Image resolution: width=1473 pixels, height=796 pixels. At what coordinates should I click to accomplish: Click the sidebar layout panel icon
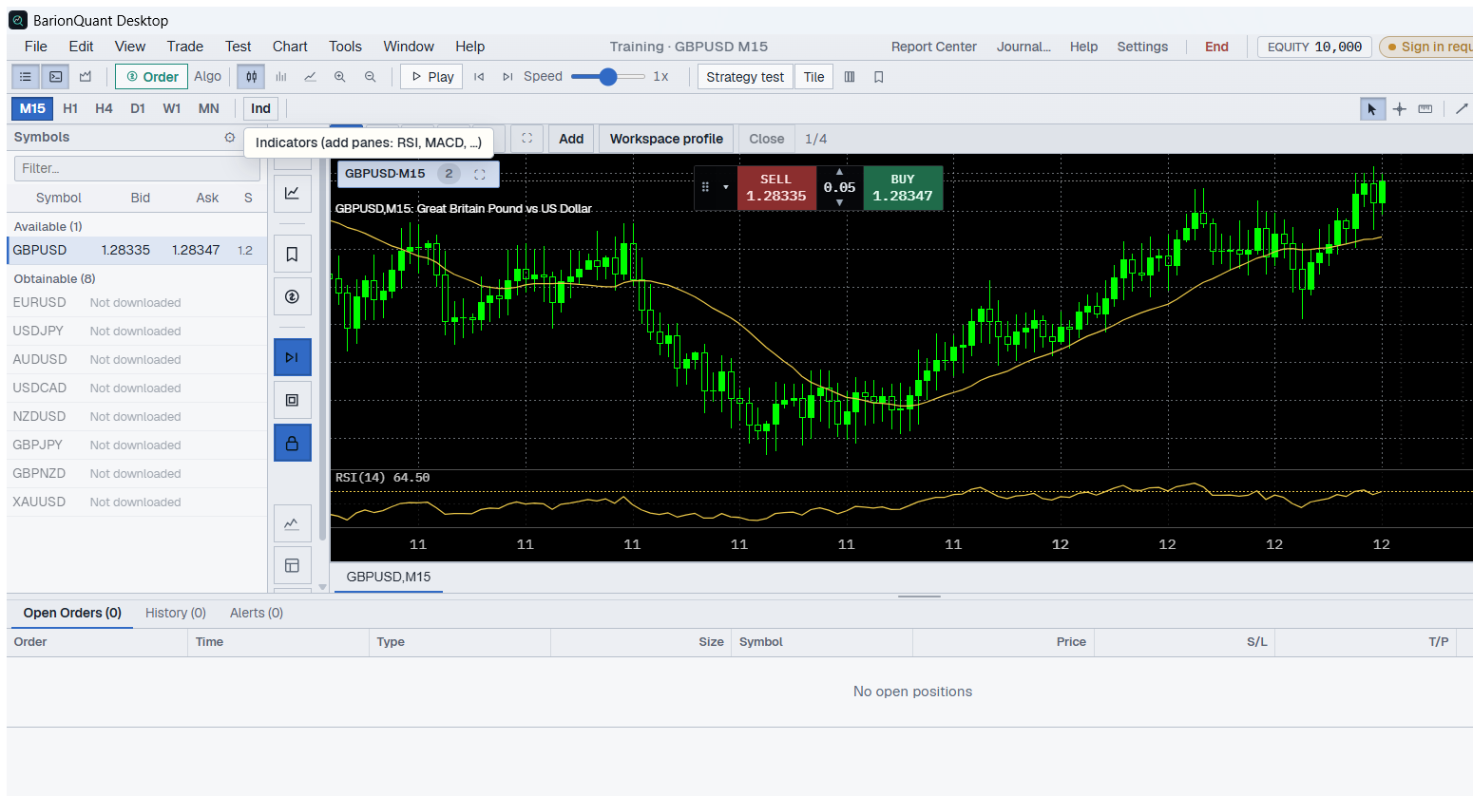point(293,565)
